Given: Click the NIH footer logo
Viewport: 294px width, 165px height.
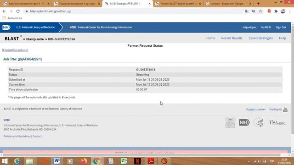Looking at the screenshot, I should tap(244, 122).
